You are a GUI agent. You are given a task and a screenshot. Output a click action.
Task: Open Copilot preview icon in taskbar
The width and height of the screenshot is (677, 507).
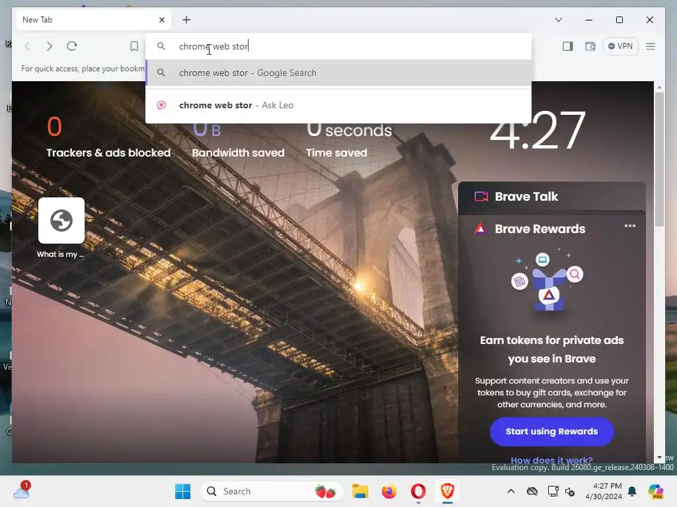coord(655,491)
